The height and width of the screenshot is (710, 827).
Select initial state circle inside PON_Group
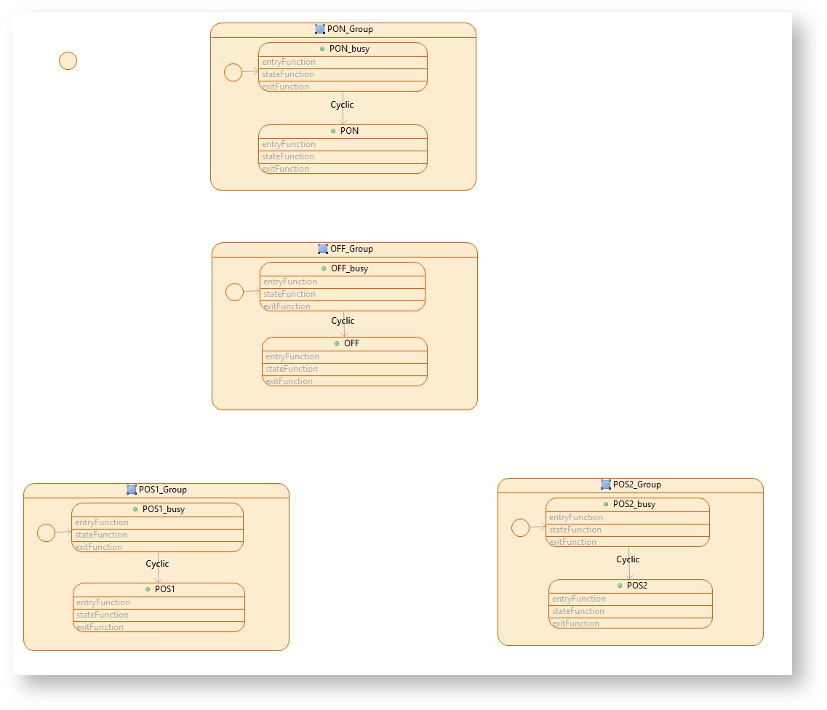point(233,72)
